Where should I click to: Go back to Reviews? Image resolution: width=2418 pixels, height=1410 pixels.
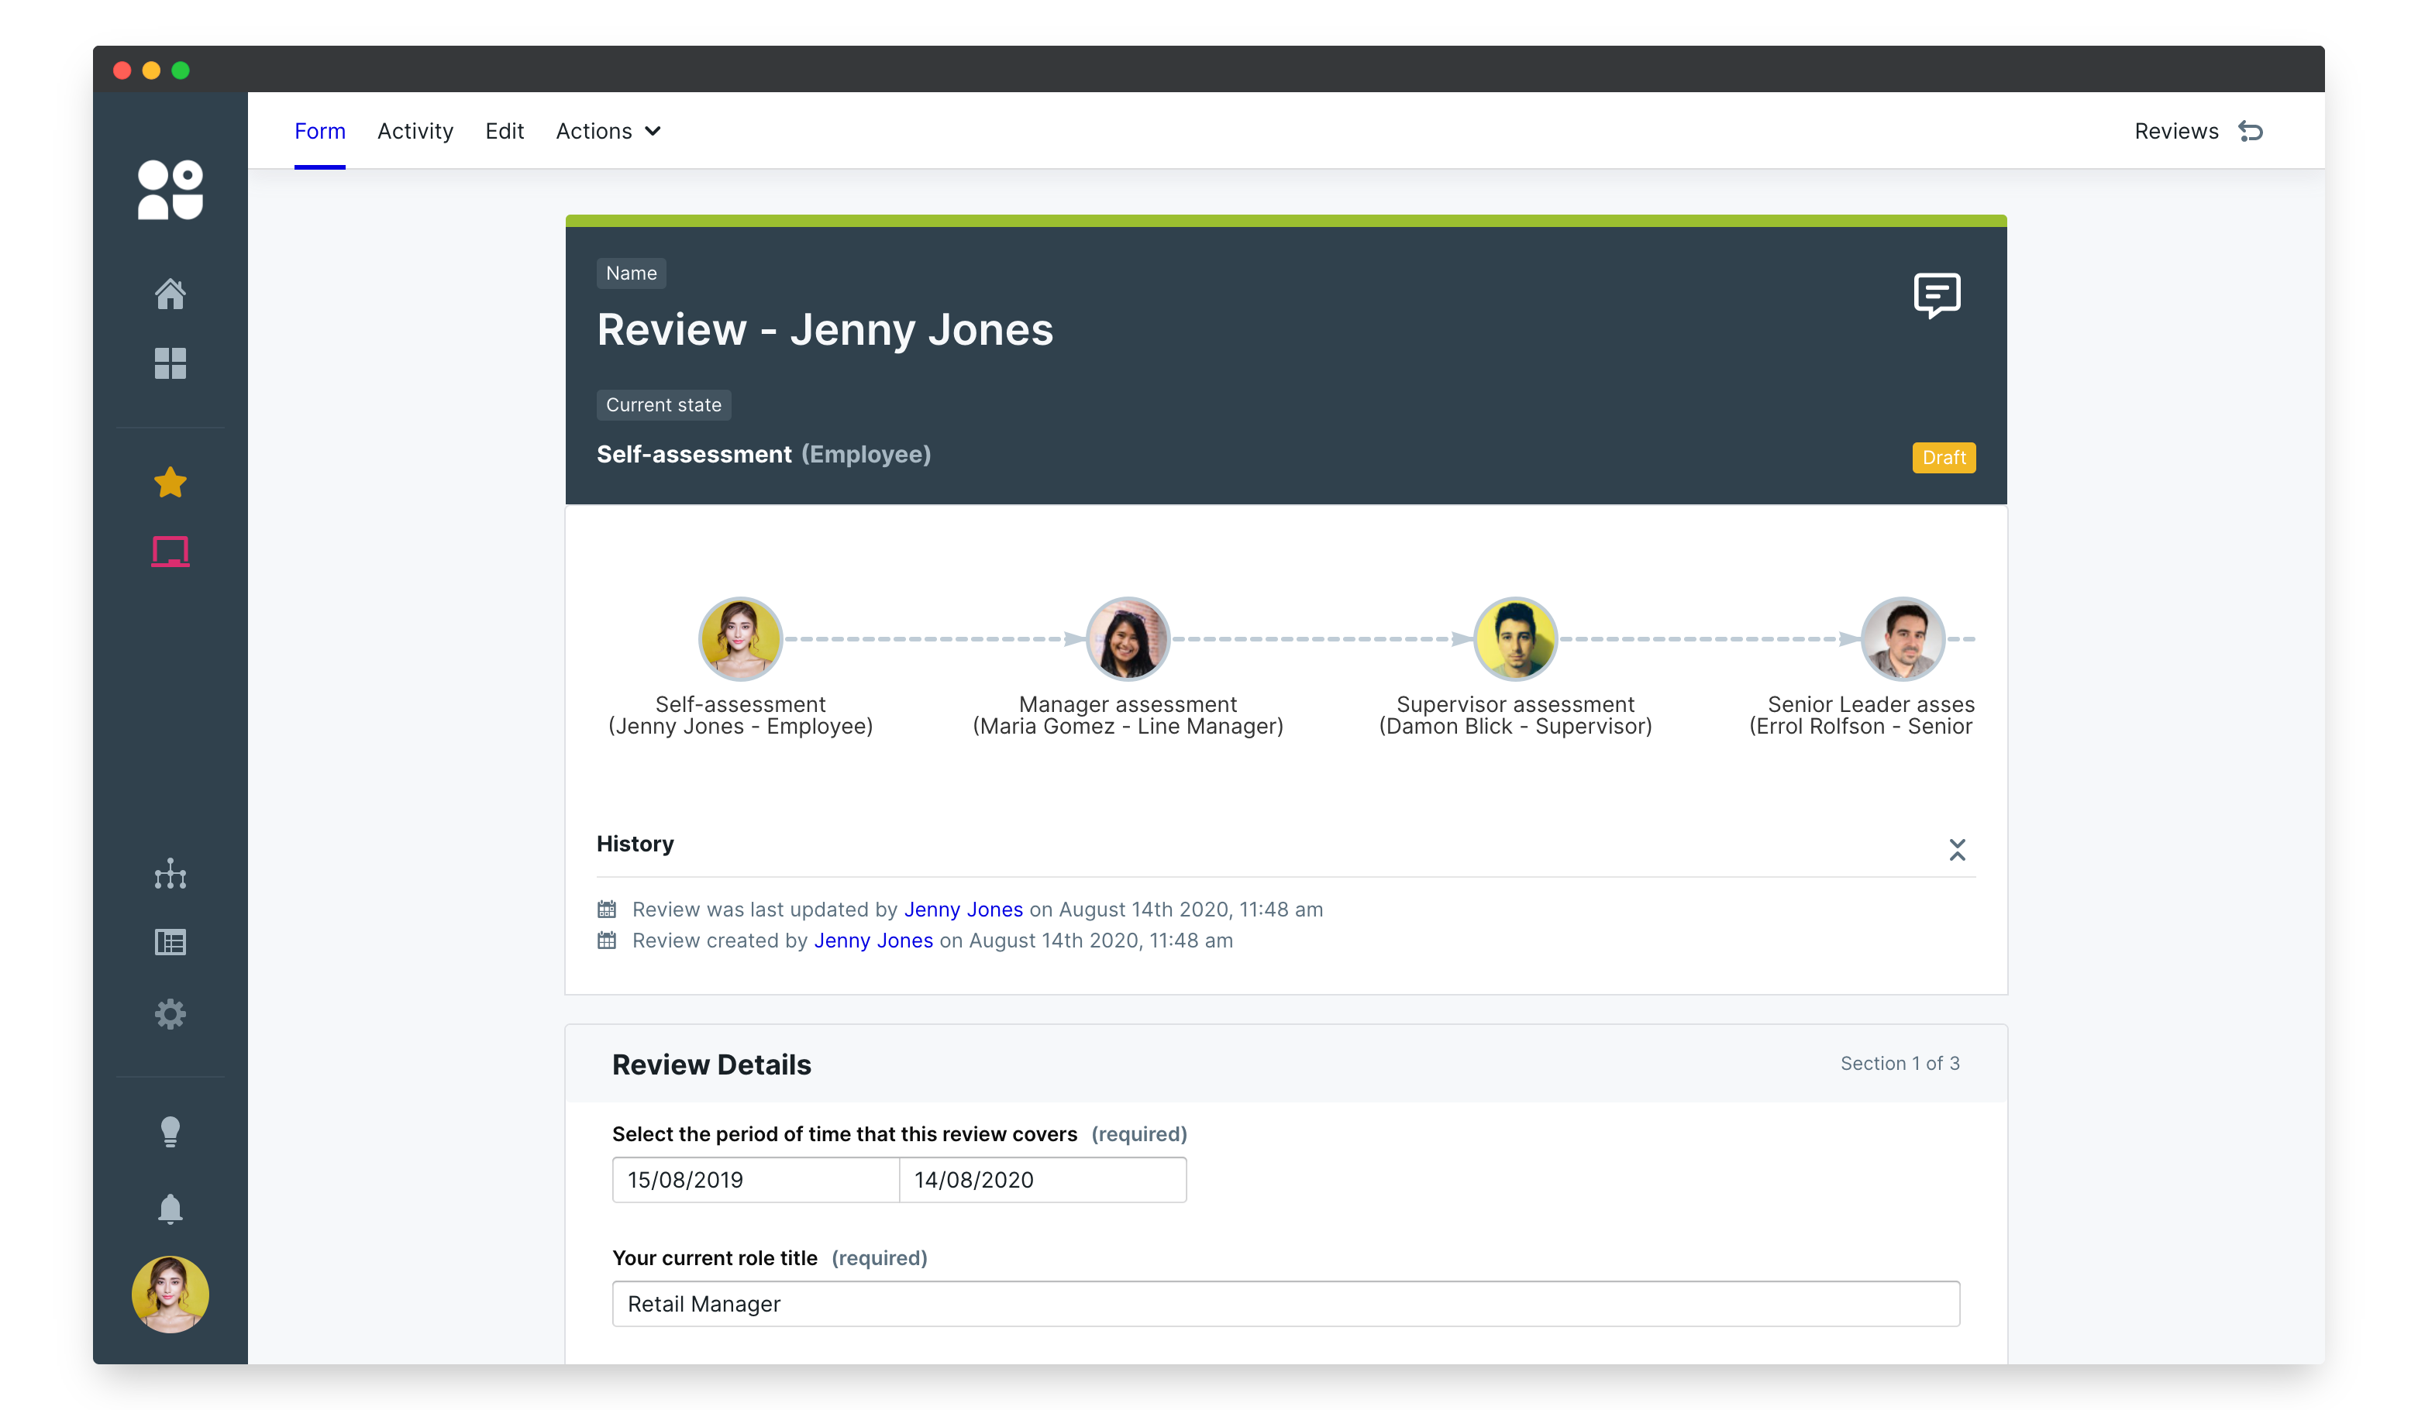pyautogui.click(x=2197, y=132)
